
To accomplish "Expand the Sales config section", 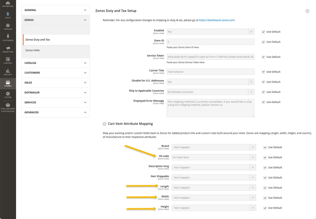I will (x=56, y=82).
